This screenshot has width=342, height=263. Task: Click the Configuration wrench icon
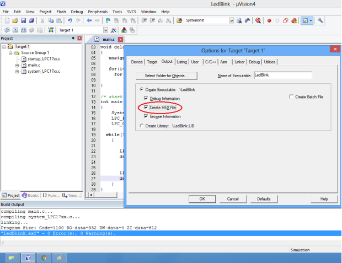click(x=320, y=20)
